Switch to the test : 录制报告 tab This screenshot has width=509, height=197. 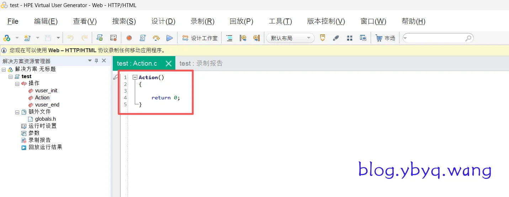pyautogui.click(x=201, y=64)
